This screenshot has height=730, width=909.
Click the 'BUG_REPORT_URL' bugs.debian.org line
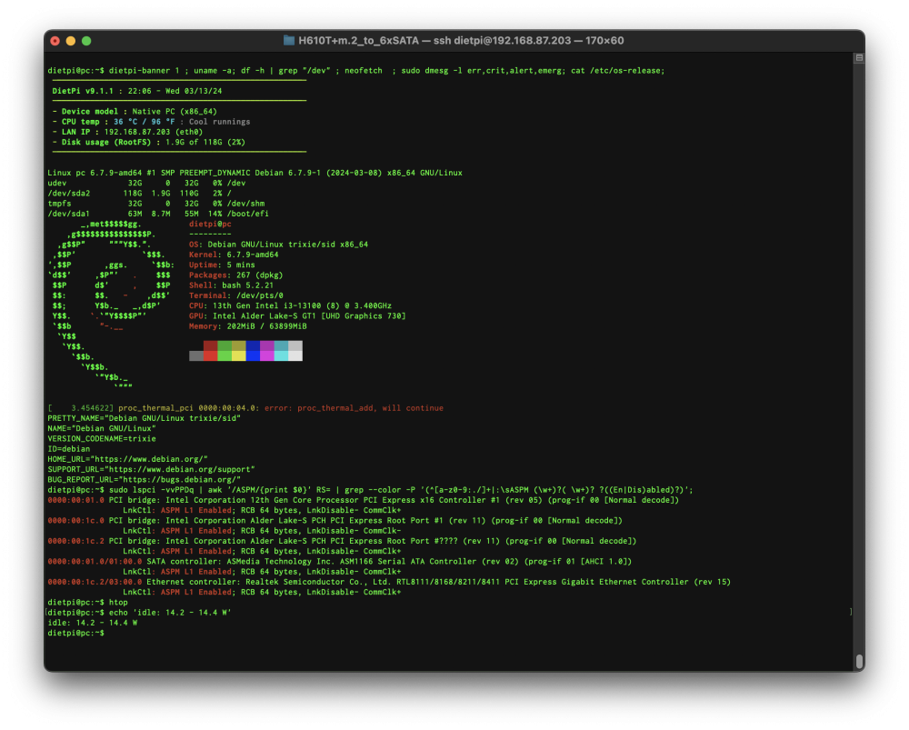point(144,479)
